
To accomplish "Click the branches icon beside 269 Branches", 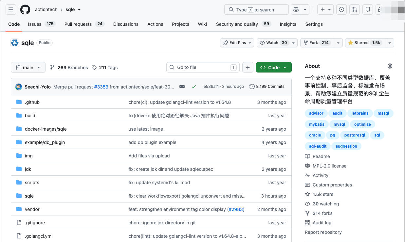I will pos(52,68).
